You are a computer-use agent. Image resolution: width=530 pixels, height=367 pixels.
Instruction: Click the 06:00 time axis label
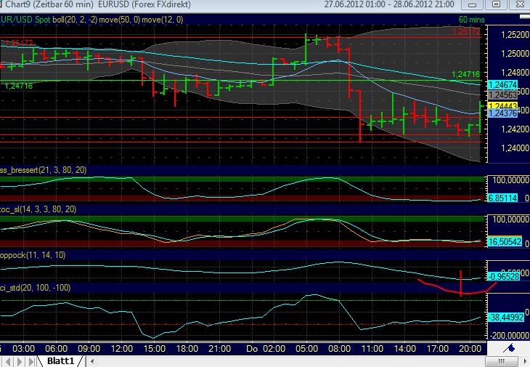pos(56,349)
